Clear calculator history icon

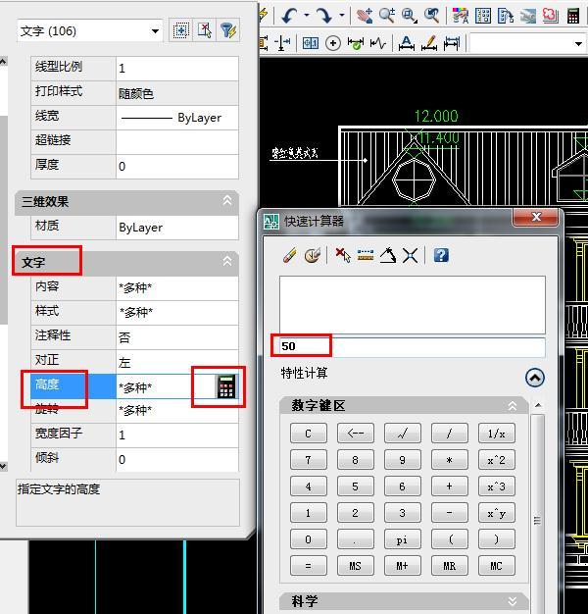(313, 256)
